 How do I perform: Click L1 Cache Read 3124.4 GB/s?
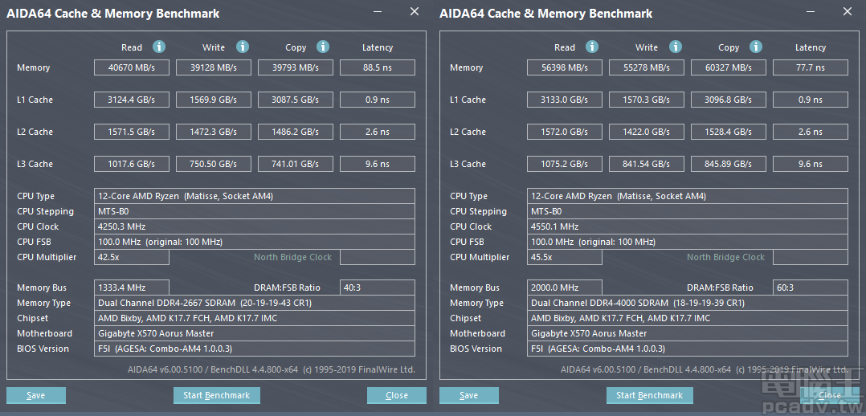click(x=132, y=100)
